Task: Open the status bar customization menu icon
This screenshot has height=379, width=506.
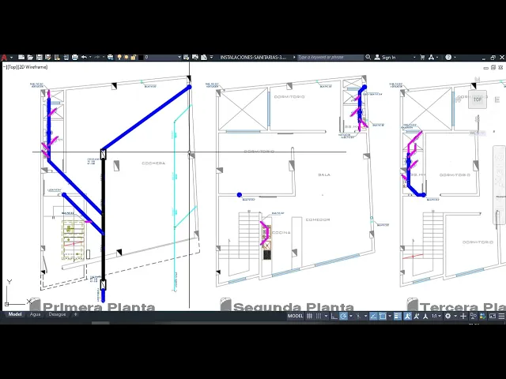Action: click(501, 316)
